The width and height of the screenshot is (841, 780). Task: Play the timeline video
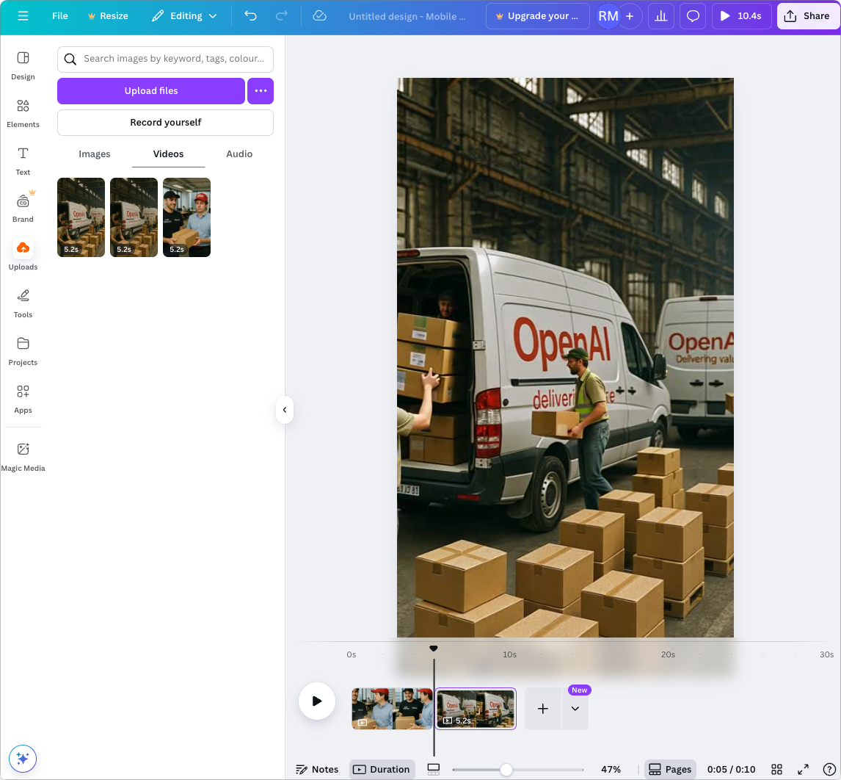pos(317,701)
